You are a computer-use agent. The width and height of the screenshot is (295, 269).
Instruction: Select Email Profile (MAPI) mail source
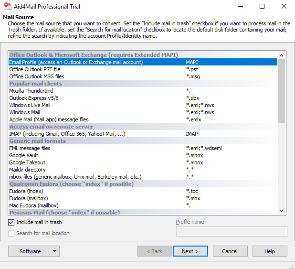click(143, 62)
